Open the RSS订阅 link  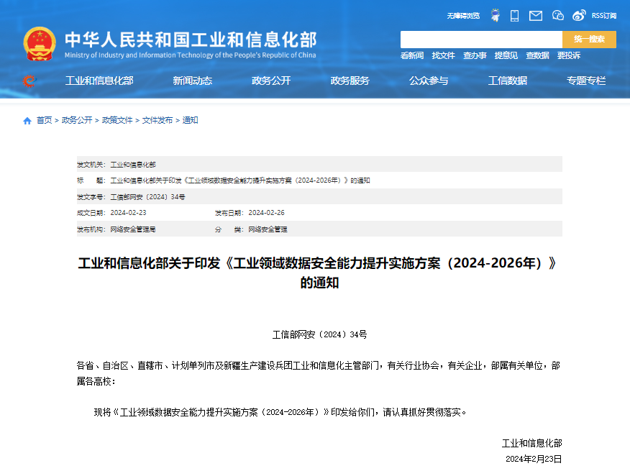pos(603,15)
